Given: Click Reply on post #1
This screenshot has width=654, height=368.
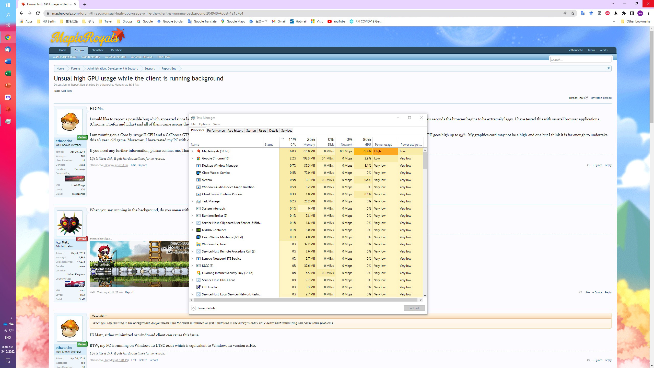Looking at the screenshot, I should point(608,165).
